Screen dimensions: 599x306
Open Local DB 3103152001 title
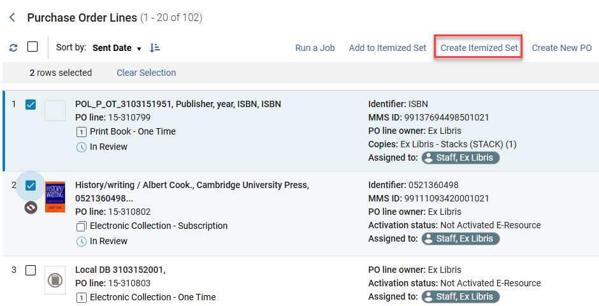click(120, 270)
